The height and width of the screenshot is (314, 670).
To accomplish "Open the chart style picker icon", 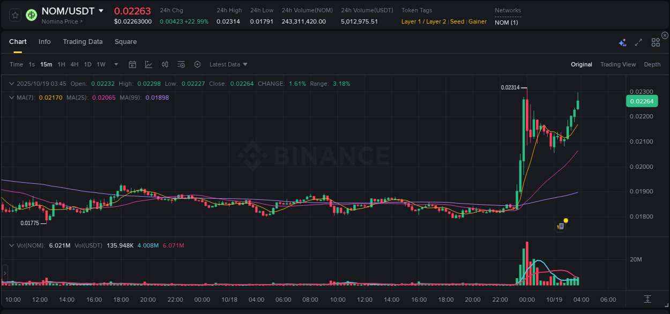I will [148, 64].
